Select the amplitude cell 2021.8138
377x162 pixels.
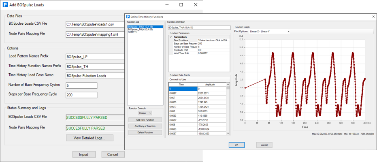[212, 98]
